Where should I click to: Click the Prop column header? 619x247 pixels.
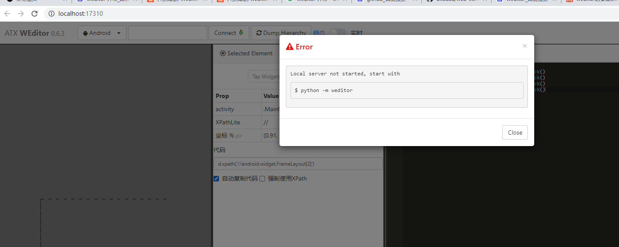tap(222, 96)
